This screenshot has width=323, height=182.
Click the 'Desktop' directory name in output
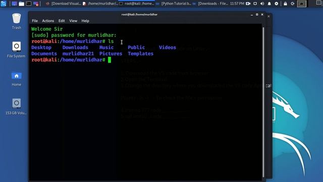(41, 48)
